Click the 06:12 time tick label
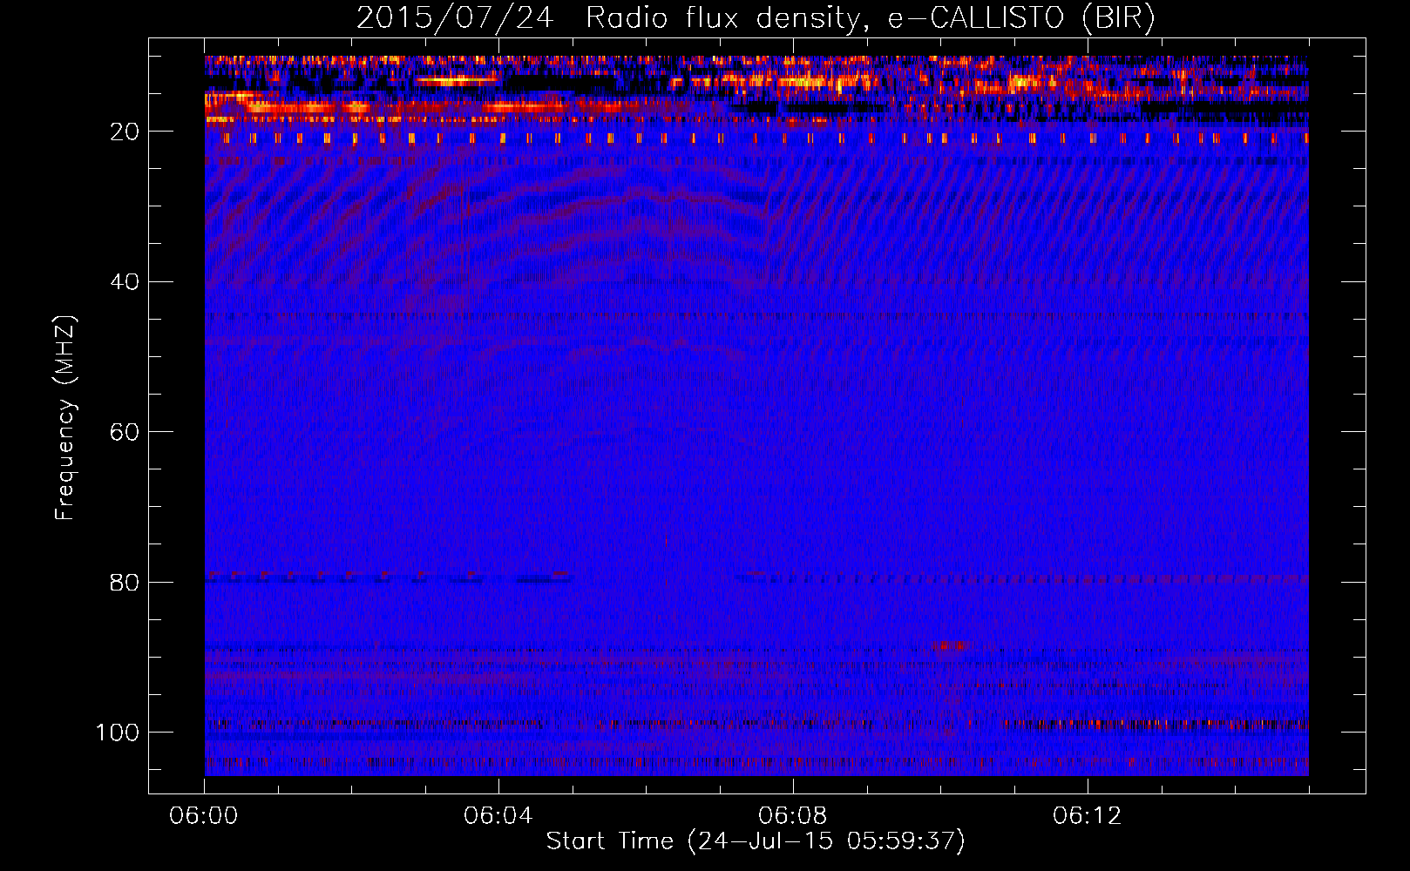 tap(1088, 816)
